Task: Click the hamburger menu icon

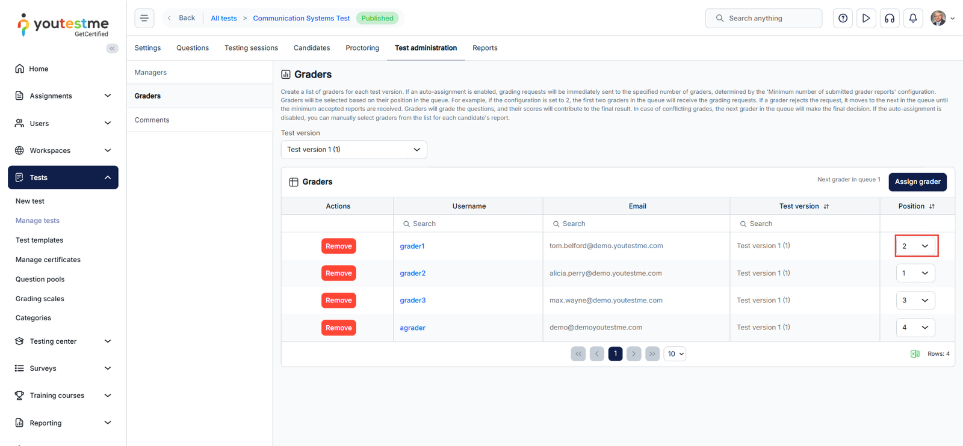Action: click(x=144, y=18)
